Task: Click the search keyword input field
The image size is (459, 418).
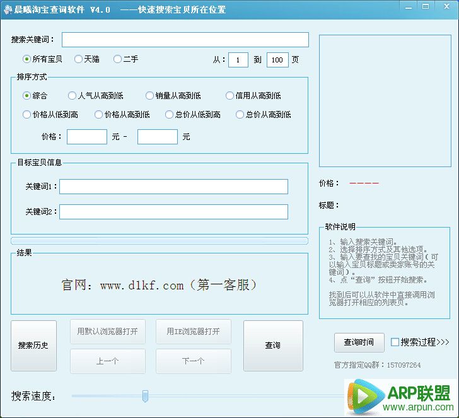Action: 185,40
